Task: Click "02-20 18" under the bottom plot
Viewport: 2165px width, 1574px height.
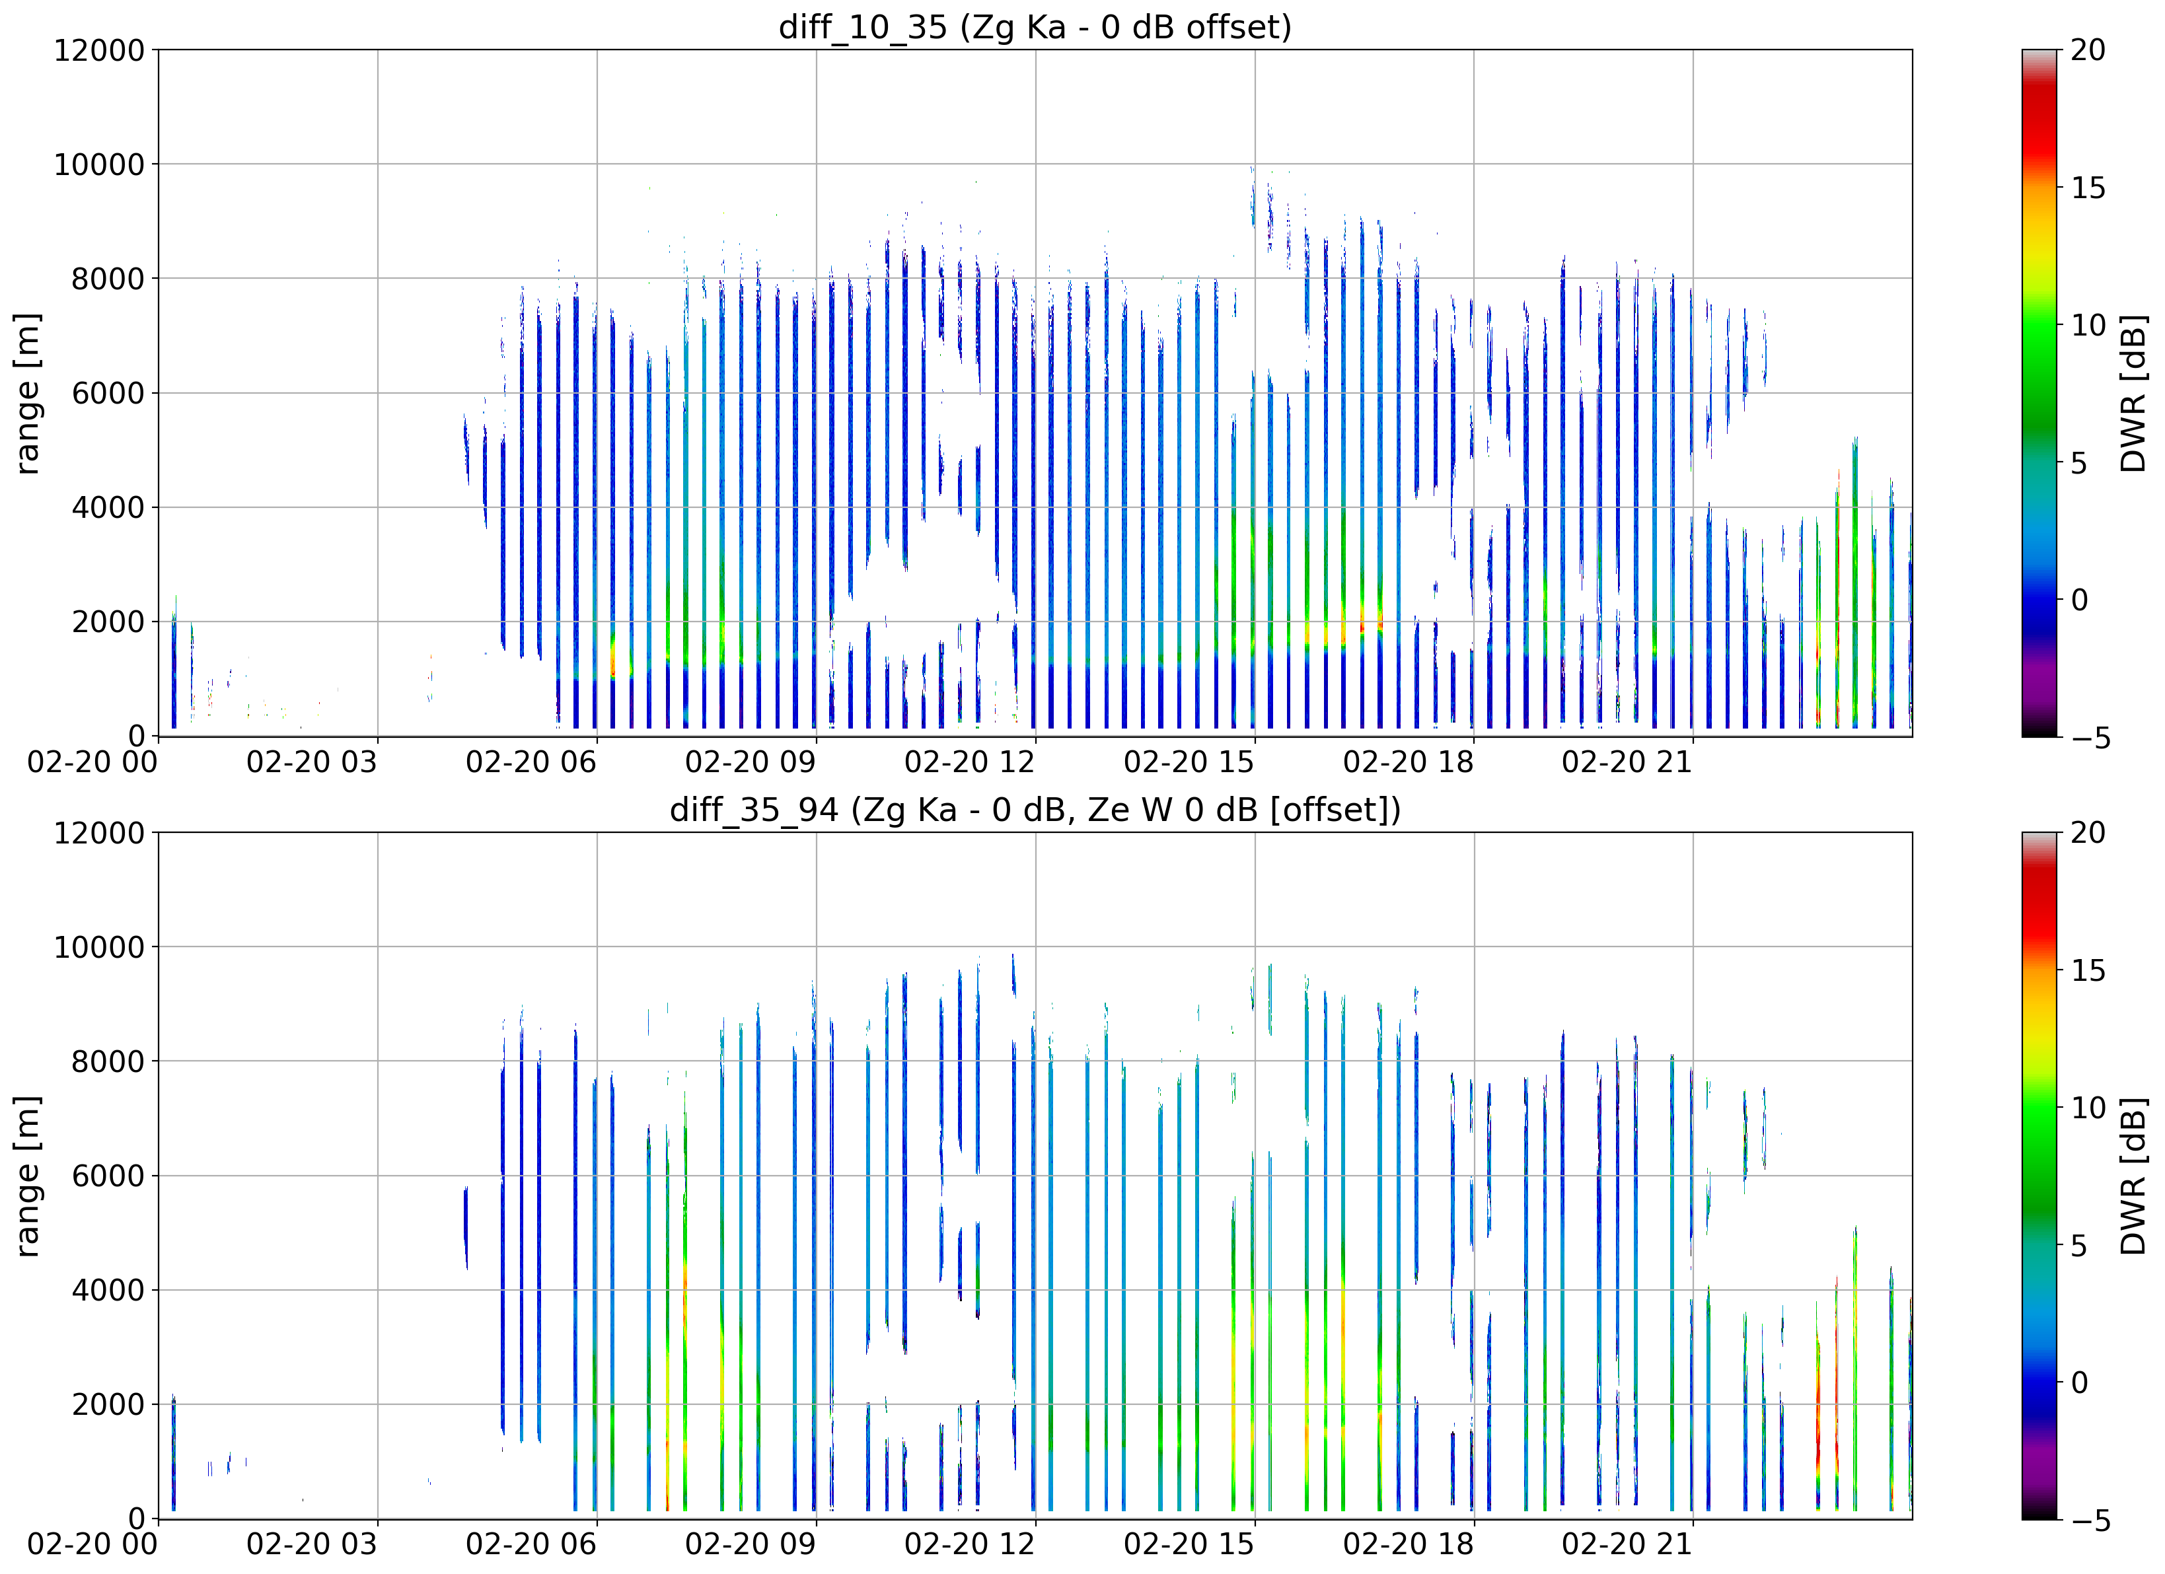Action: coord(1408,1544)
